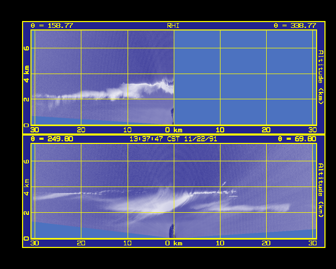Click the θ = 338.77 azimuth label
Viewport: 336px width, 269px height.
(x=295, y=26)
